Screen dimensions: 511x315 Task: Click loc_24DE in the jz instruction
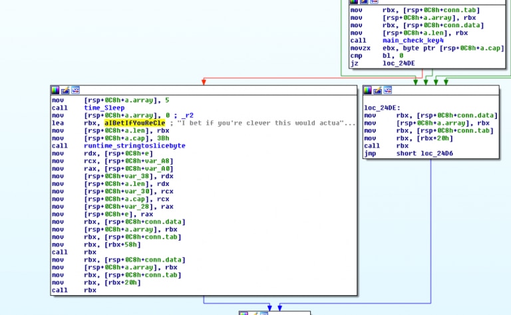click(399, 63)
